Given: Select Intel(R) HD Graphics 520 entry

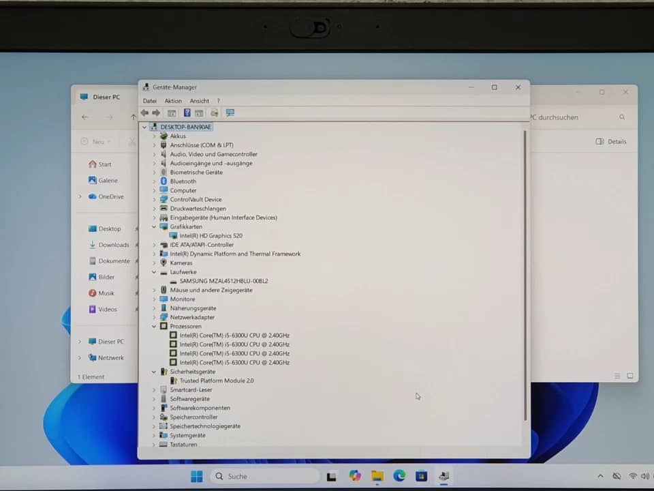Looking at the screenshot, I should tap(211, 235).
